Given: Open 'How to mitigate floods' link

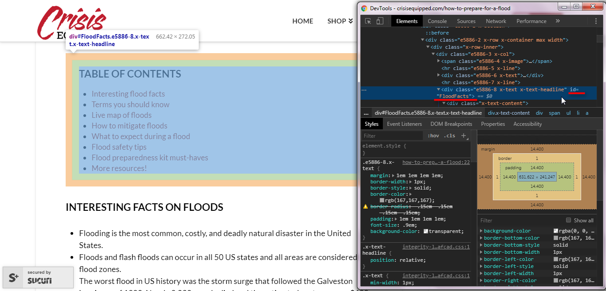Looking at the screenshot, I should 130,126.
